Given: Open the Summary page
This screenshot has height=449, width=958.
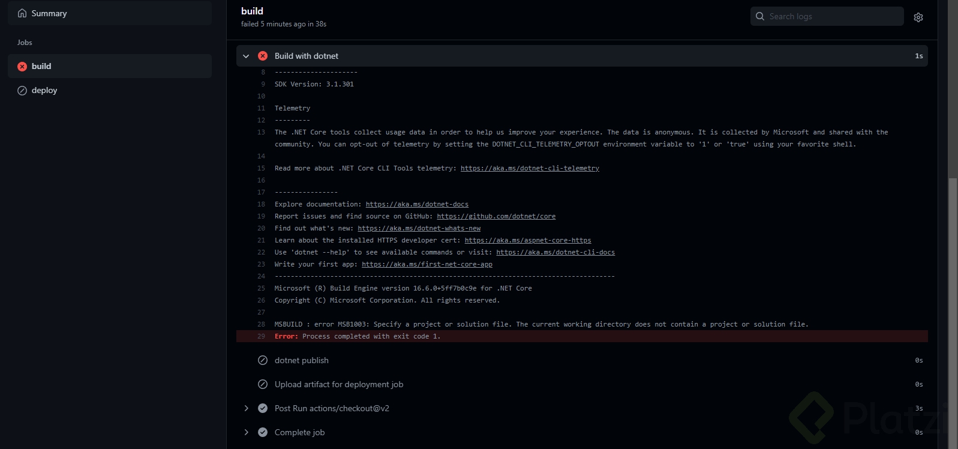Looking at the screenshot, I should click(x=110, y=13).
